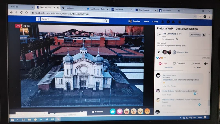Switch to the Comments tab
This screenshot has width=220, height=124.
click(169, 67)
